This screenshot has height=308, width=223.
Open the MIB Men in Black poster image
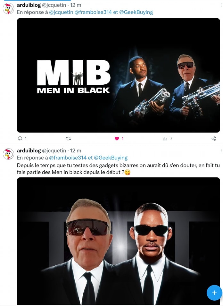coord(119,75)
